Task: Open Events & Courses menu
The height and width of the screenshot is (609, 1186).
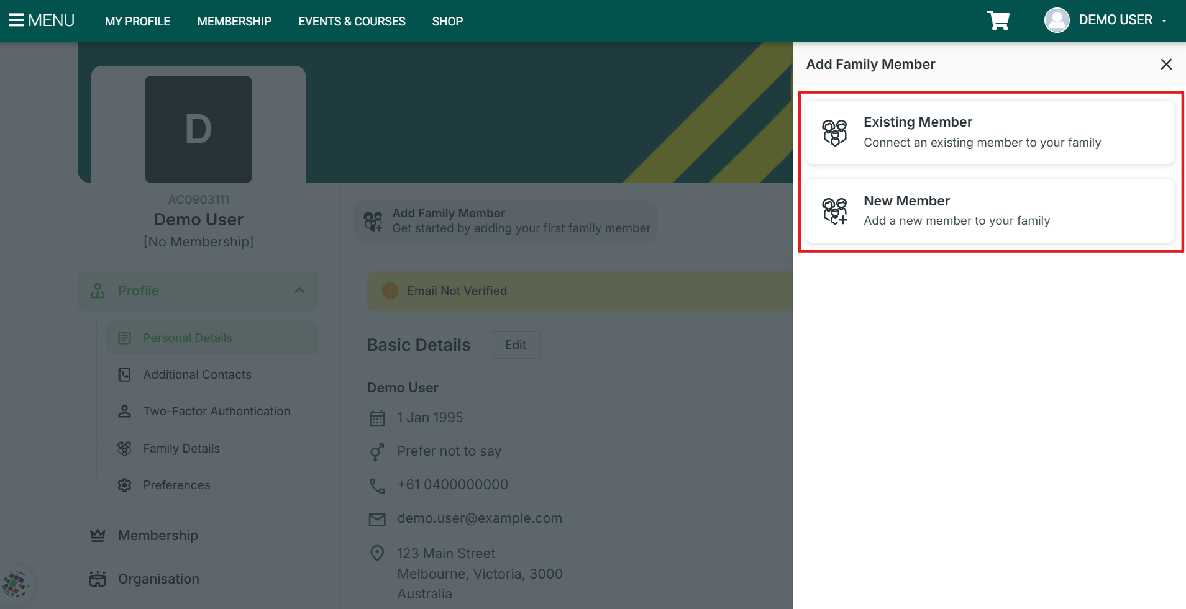Action: (x=352, y=21)
